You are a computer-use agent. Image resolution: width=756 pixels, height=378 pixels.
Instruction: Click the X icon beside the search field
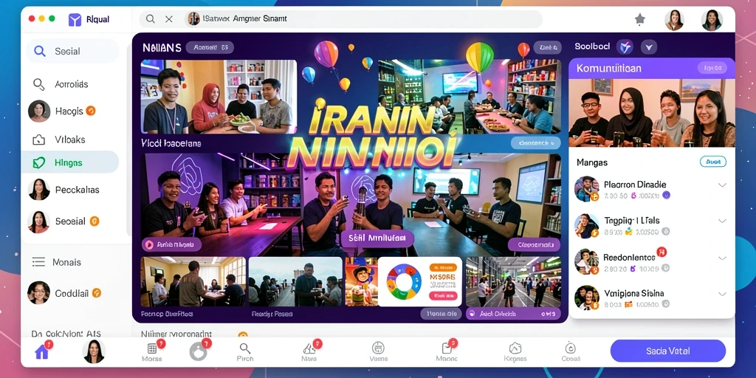click(169, 19)
